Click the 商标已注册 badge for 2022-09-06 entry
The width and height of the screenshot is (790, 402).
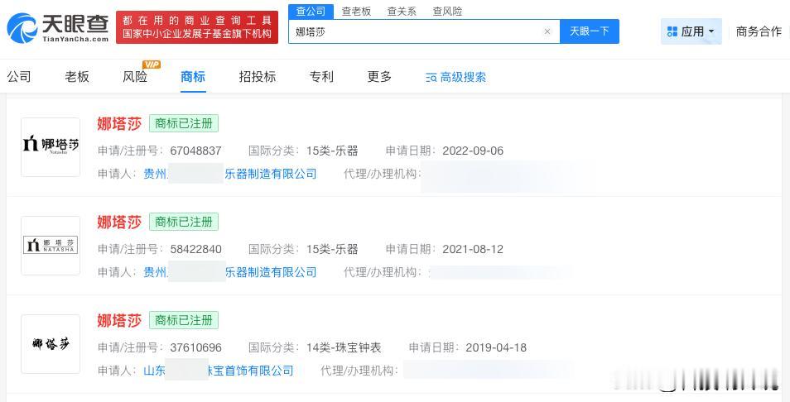coord(184,124)
